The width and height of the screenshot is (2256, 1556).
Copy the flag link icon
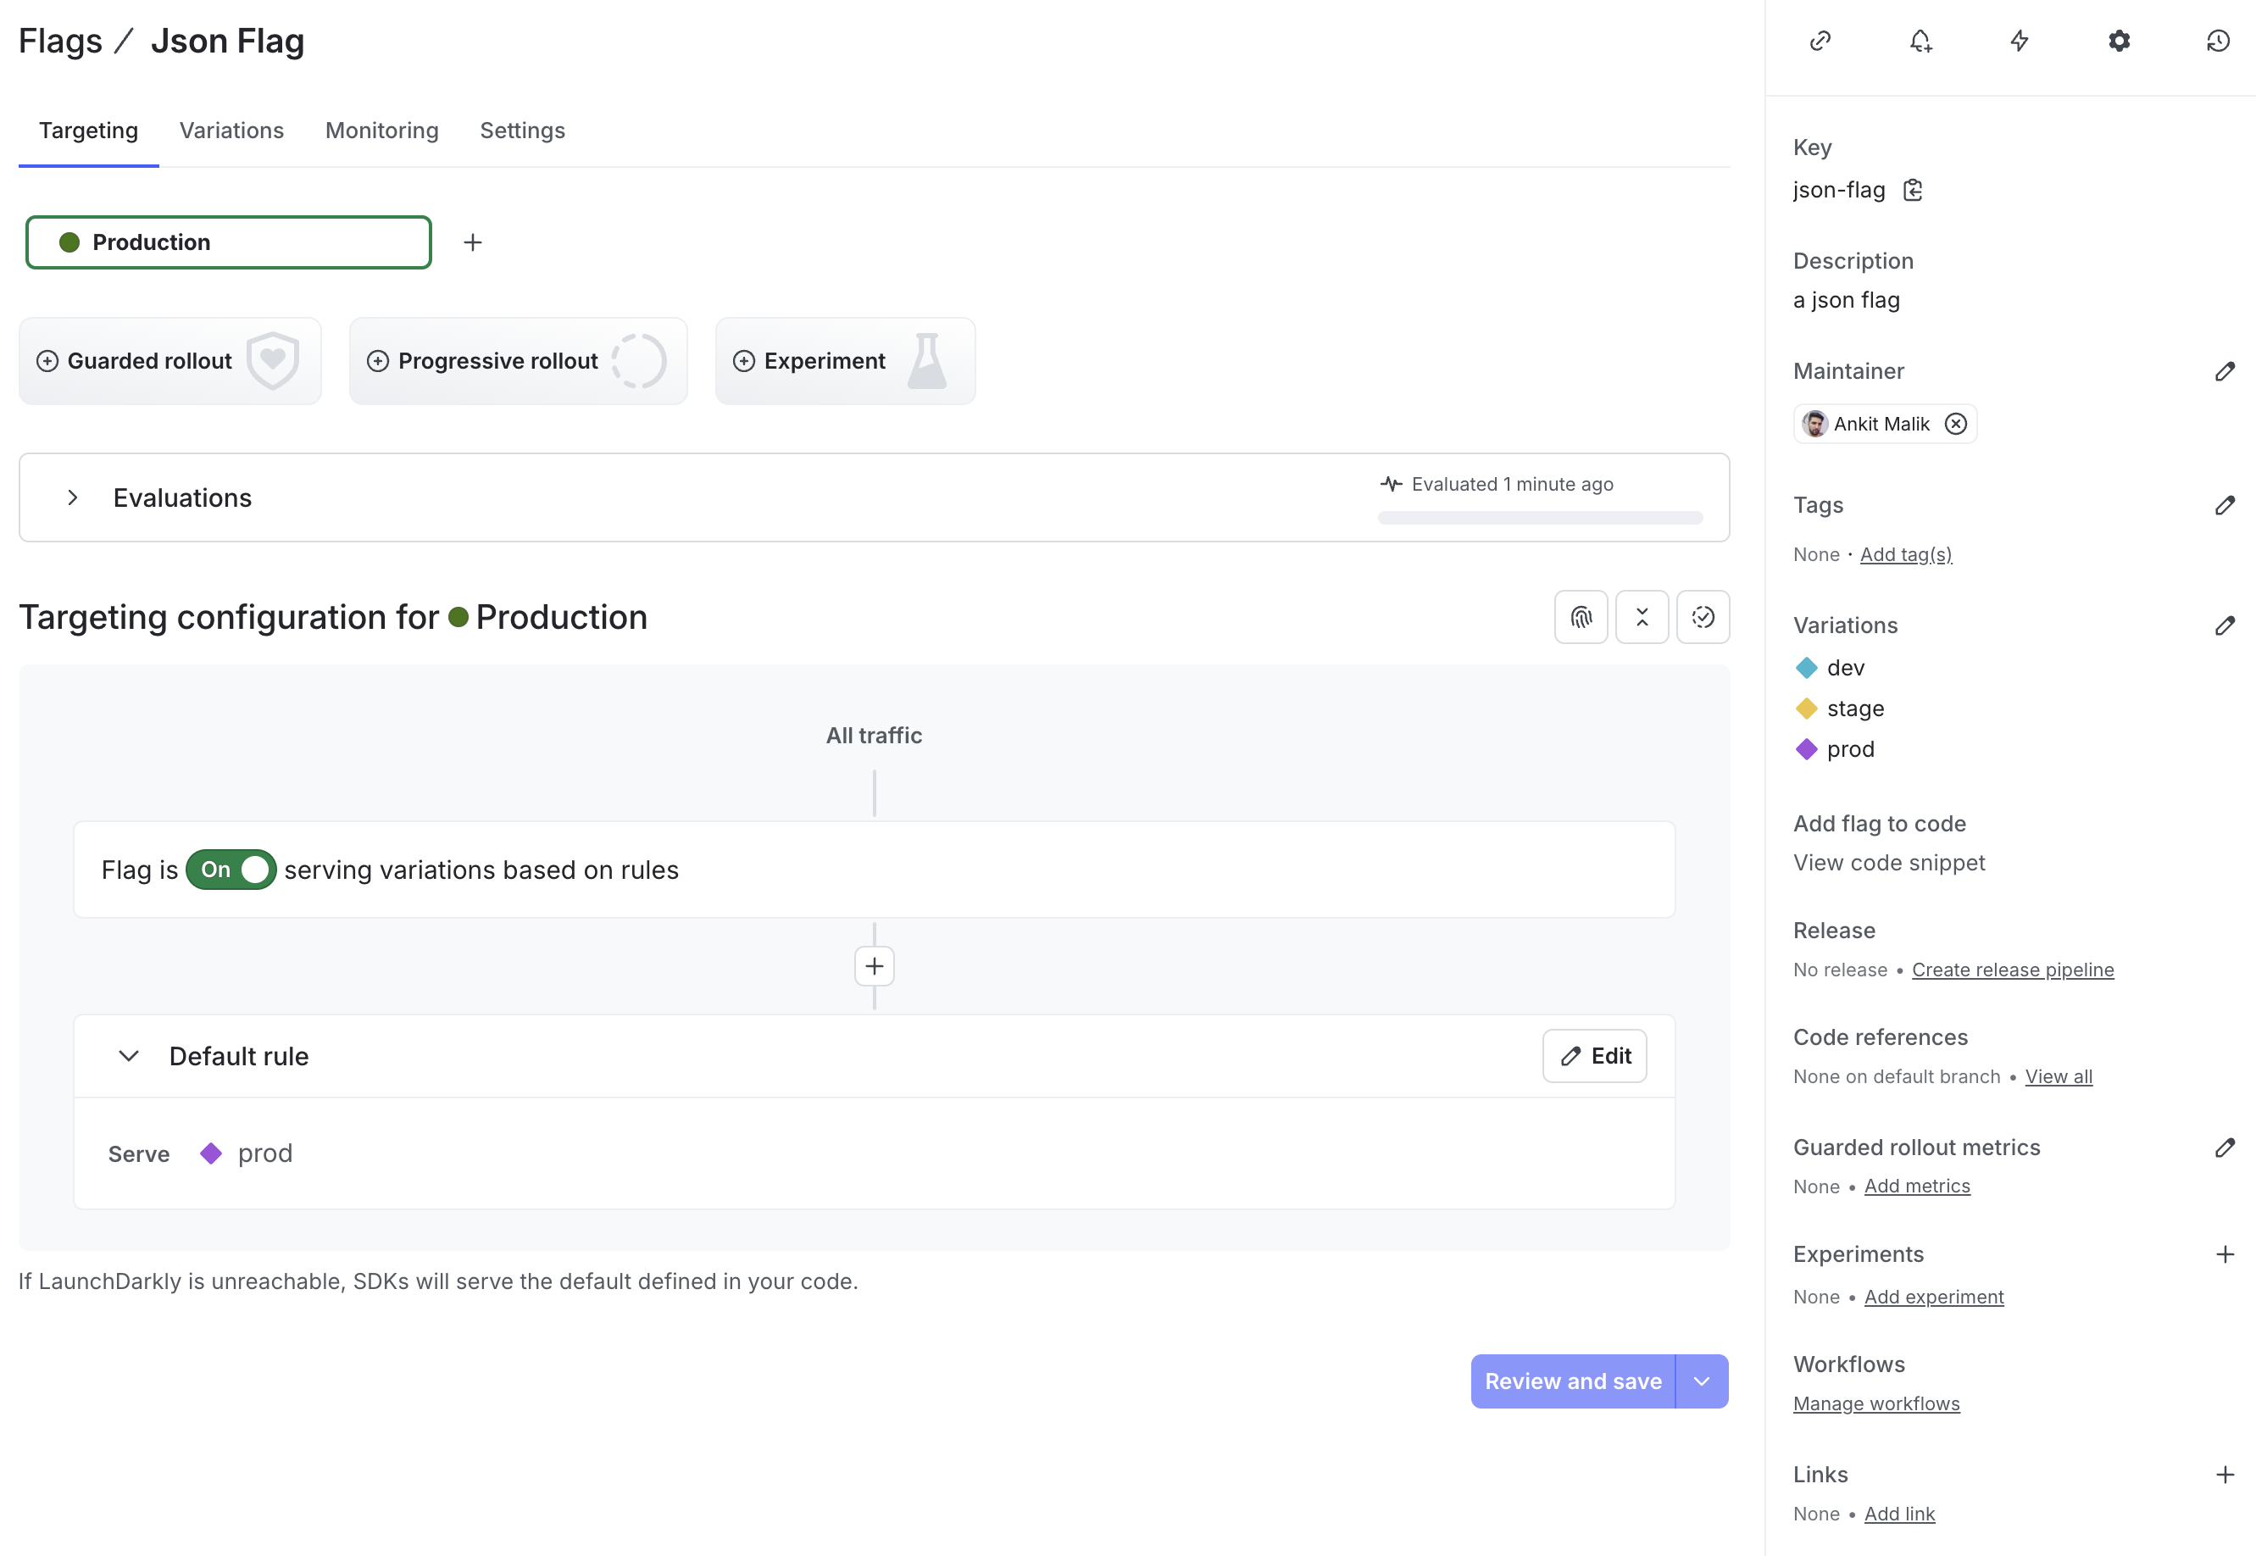tap(1820, 41)
